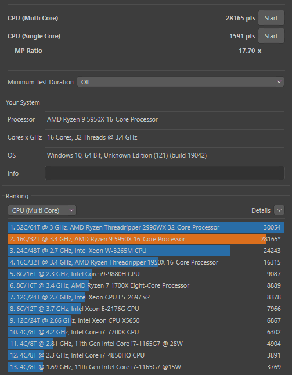Select ranking row Threadripper 2990WX 32-Core
The height and width of the screenshot is (375, 292).
coord(146,227)
